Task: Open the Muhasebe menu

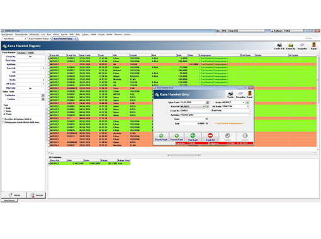Action: 34,35
